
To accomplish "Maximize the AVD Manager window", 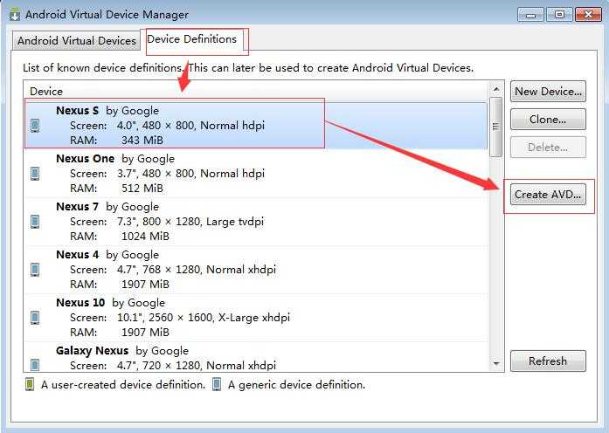I will [559, 15].
